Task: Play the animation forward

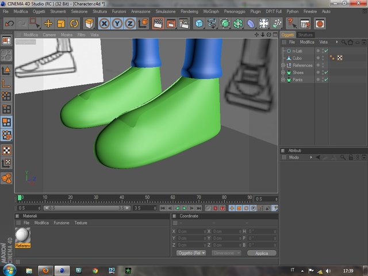Action: [x=185, y=208]
